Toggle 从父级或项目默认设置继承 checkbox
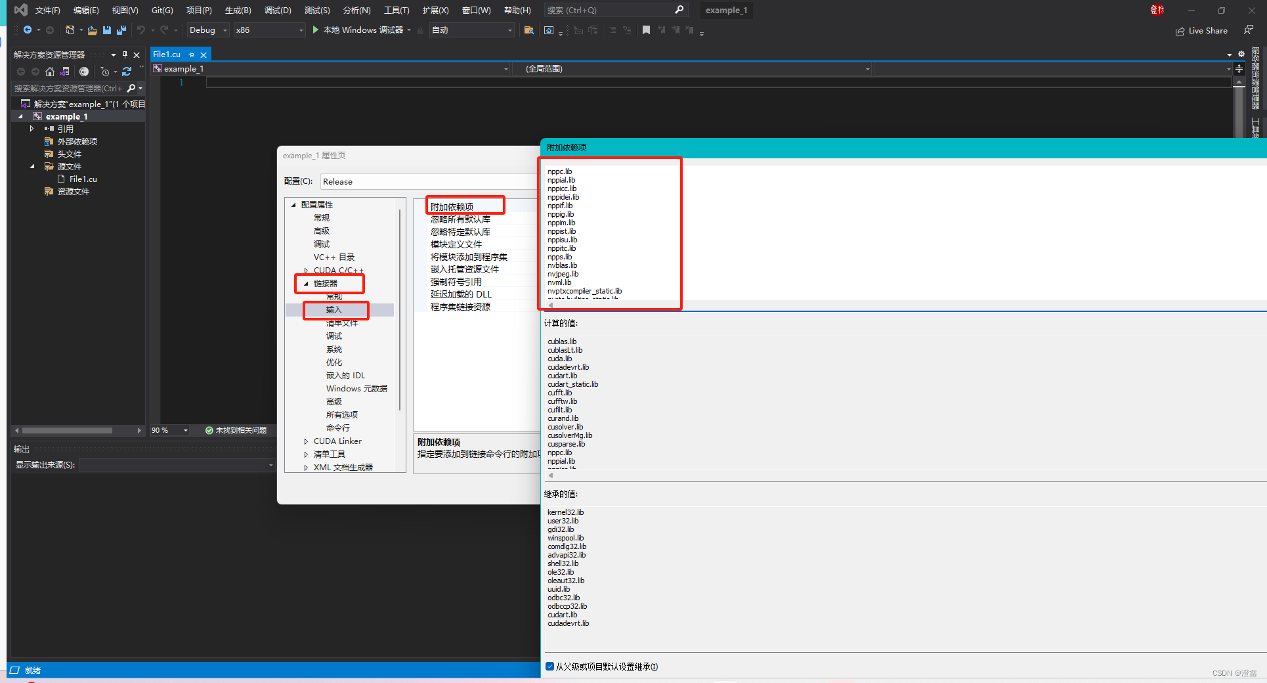Screen dimensions: 1267x683 [549, 666]
